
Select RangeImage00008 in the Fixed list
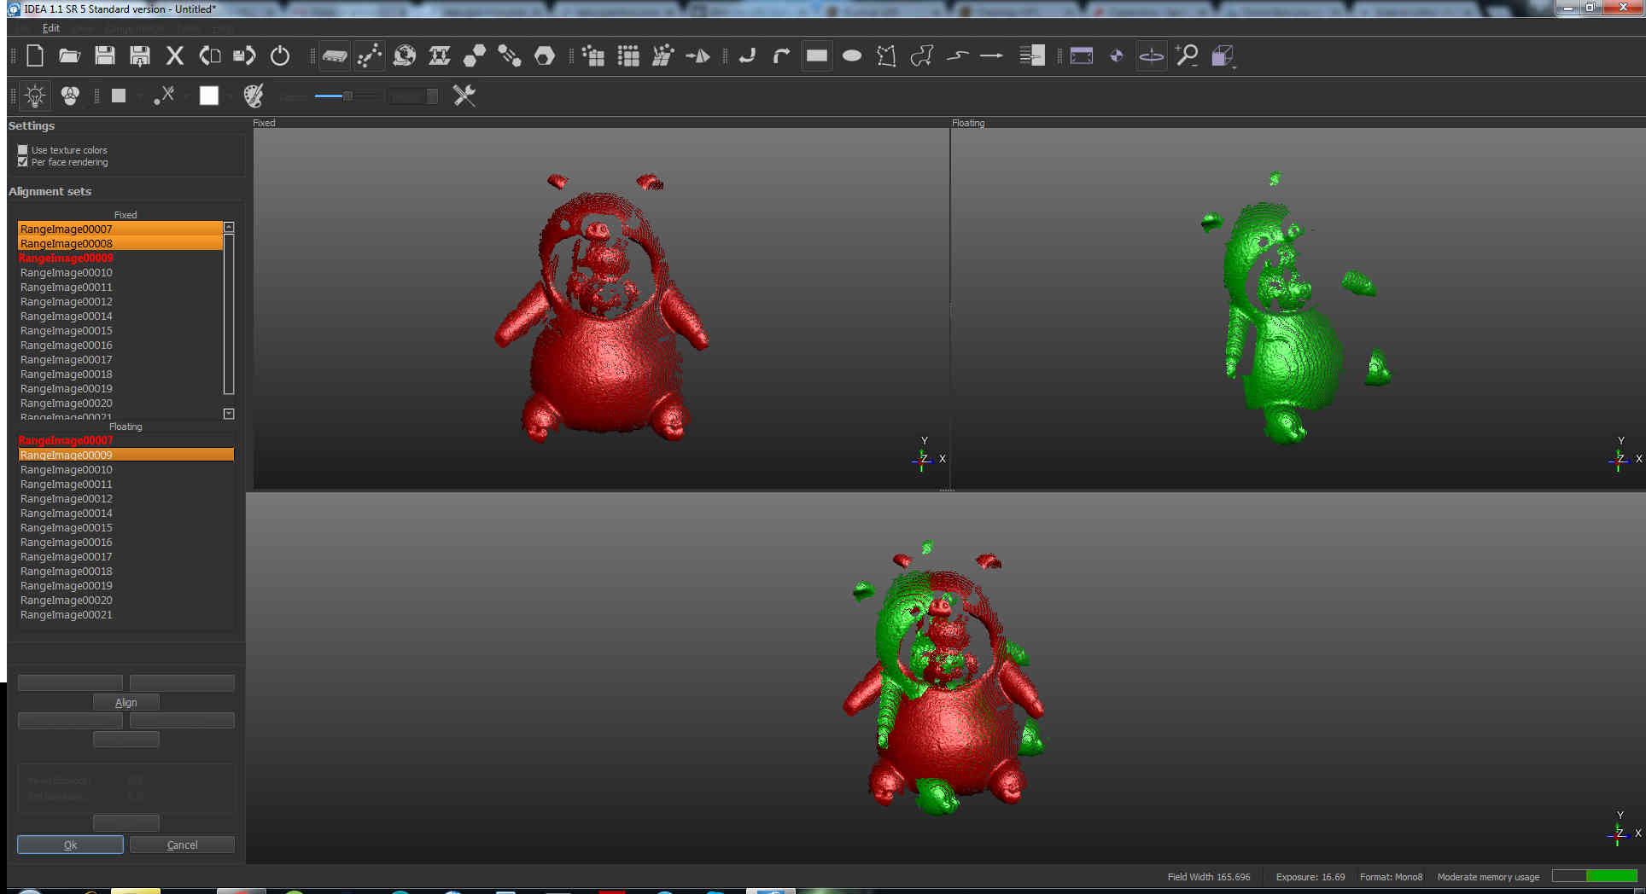[120, 243]
